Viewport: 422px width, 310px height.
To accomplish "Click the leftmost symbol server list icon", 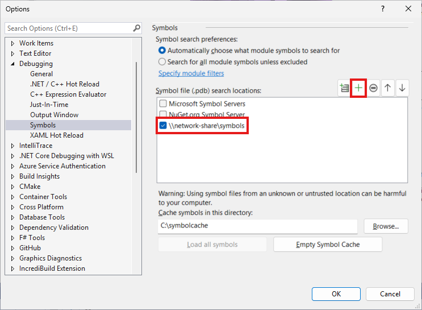I will pos(344,88).
